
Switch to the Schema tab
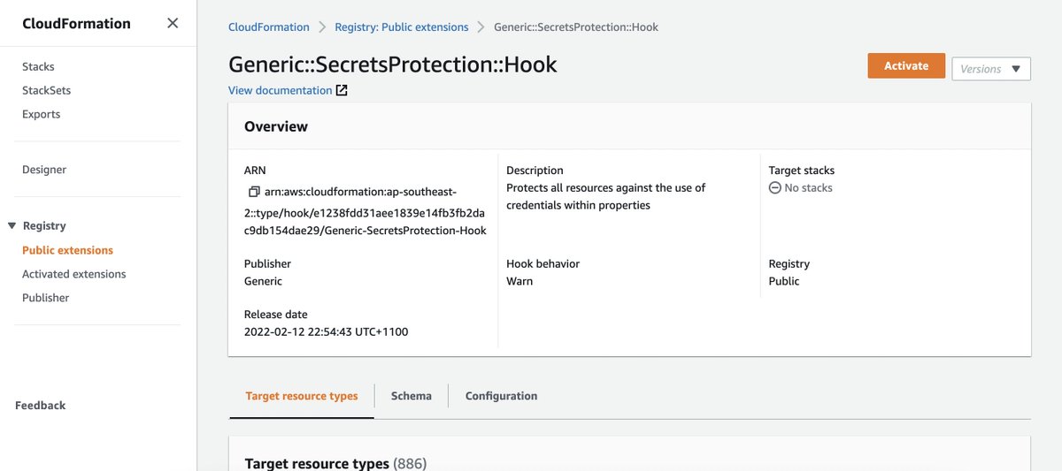pyautogui.click(x=412, y=396)
